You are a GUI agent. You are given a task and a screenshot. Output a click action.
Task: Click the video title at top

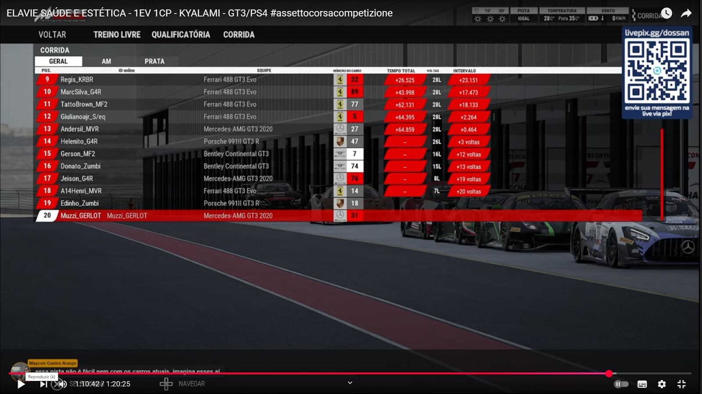click(200, 13)
